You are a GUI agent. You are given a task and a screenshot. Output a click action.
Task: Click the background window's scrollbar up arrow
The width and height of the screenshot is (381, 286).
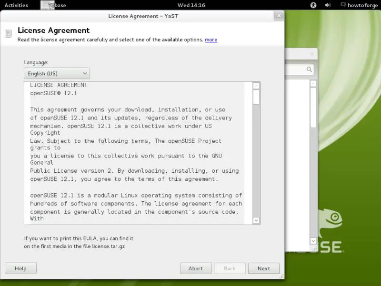coord(313,84)
